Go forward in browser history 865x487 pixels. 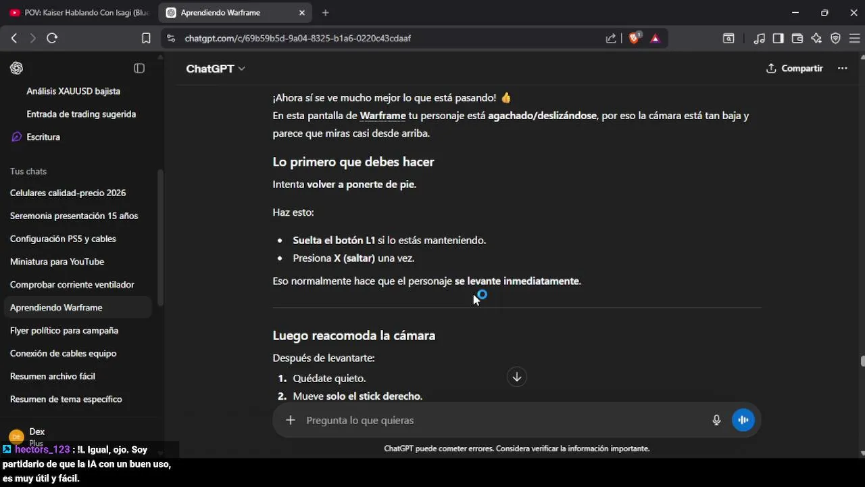tap(32, 39)
